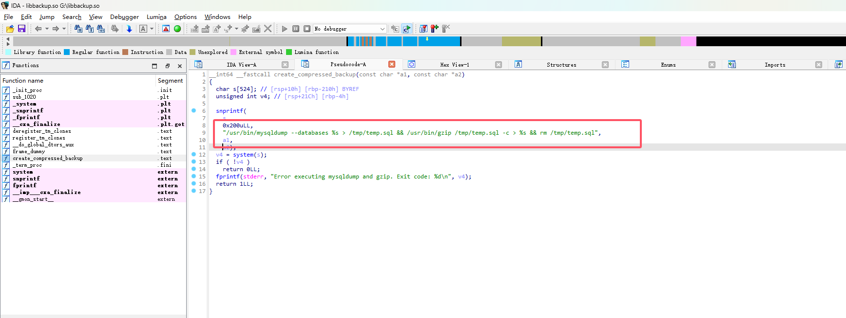Toggle breakpoint dot on line 15
The image size is (846, 318).
tap(193, 177)
